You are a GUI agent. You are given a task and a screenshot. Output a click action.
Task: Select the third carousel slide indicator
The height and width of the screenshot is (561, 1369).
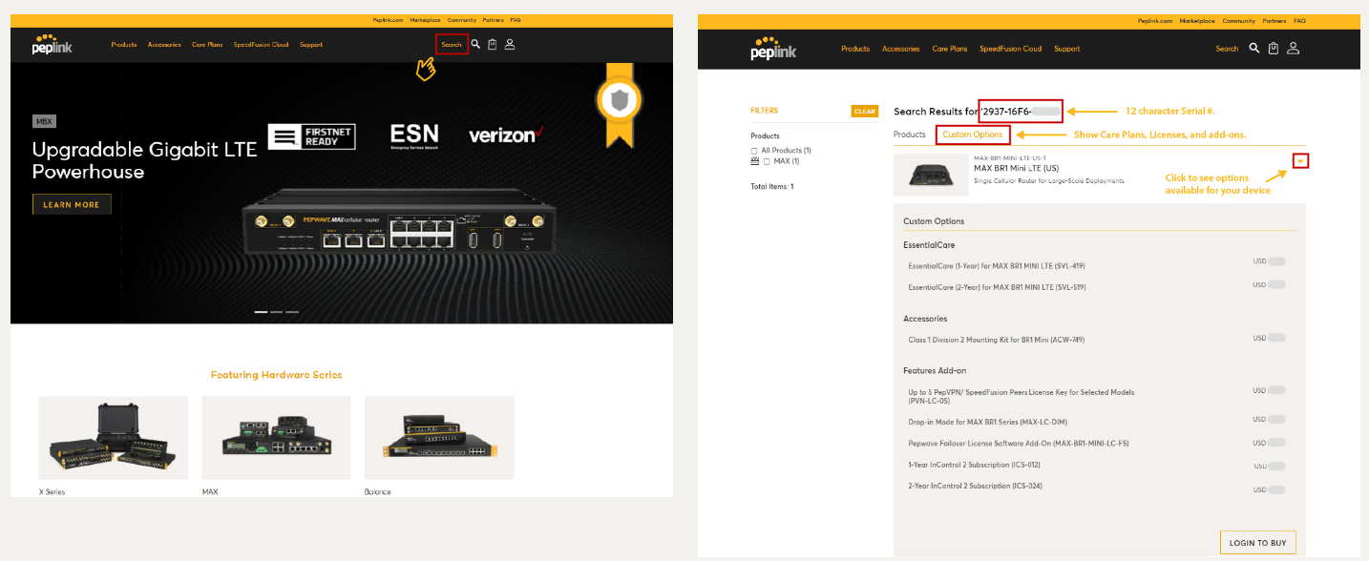coord(292,312)
